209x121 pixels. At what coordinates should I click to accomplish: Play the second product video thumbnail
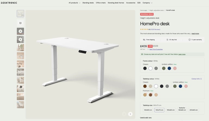tap(20, 40)
